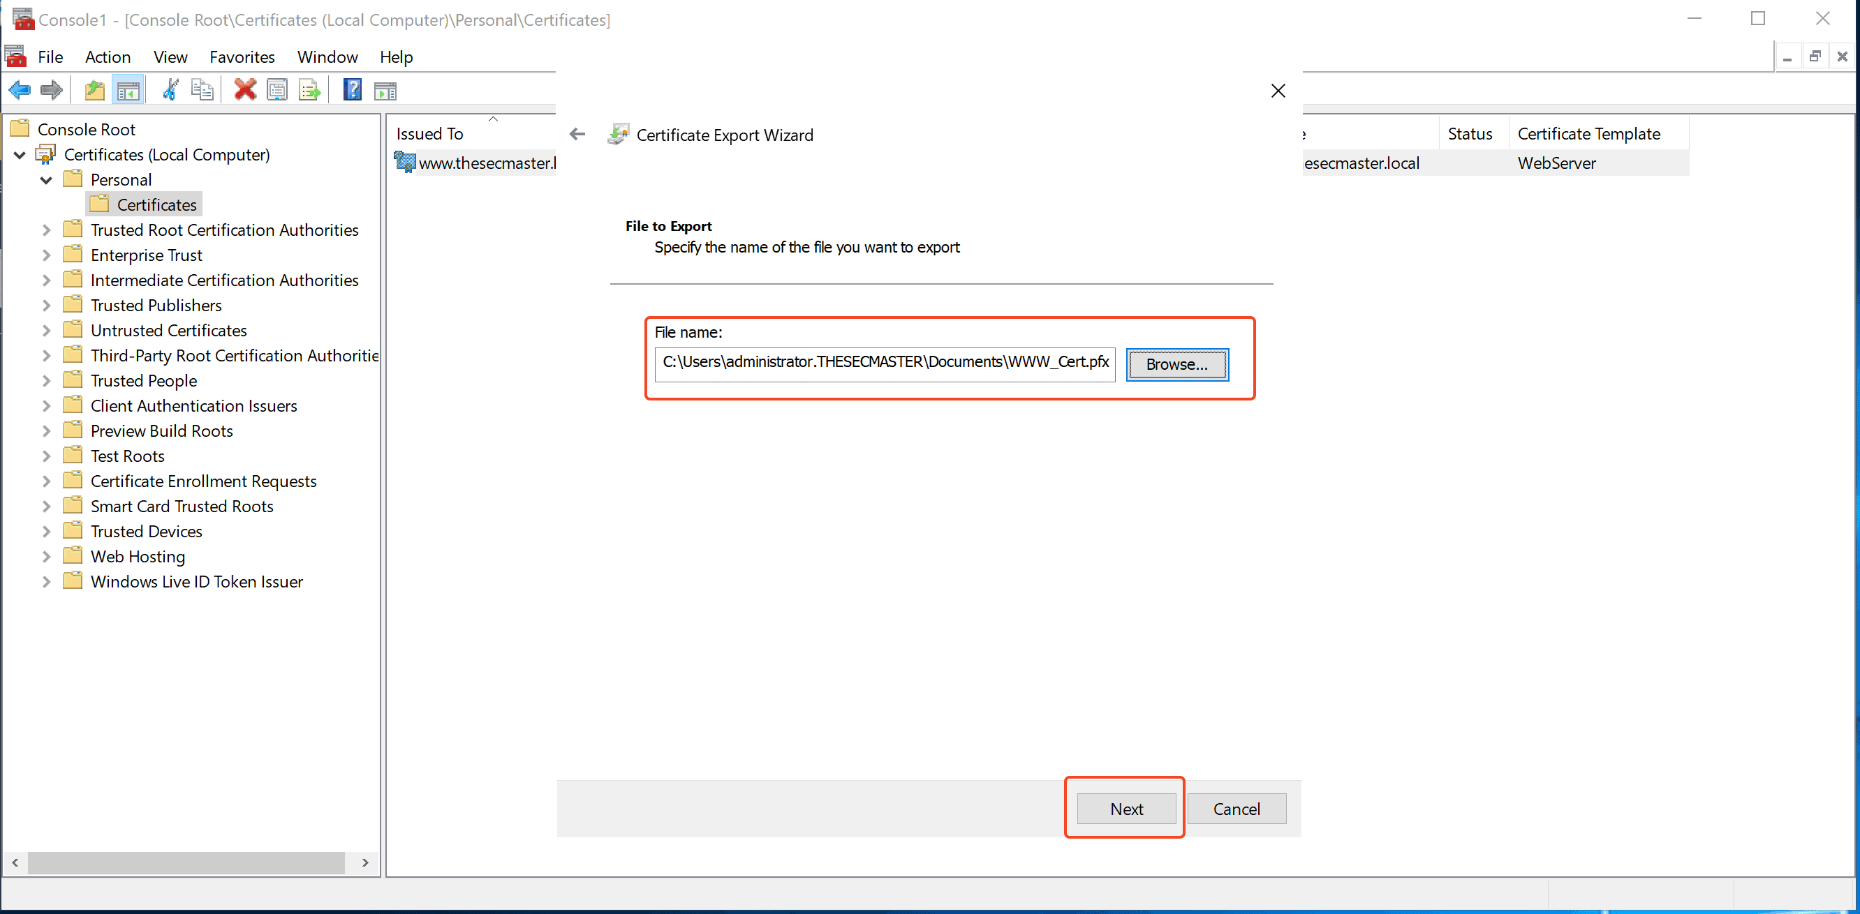Click the Certificate Template column header

pyautogui.click(x=1588, y=133)
